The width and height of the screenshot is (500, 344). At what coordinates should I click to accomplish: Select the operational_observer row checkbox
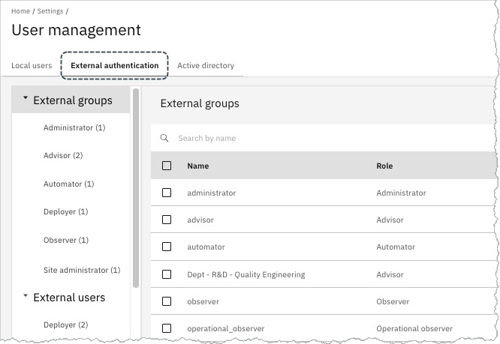[x=167, y=328]
